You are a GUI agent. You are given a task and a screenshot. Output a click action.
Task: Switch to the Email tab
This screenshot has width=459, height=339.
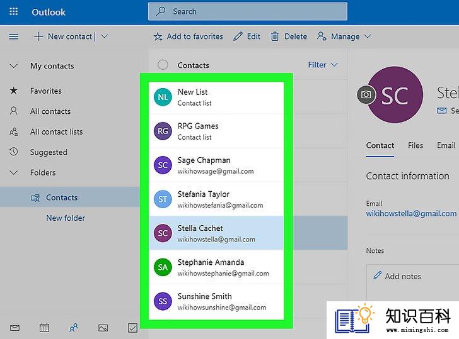pyautogui.click(x=446, y=145)
